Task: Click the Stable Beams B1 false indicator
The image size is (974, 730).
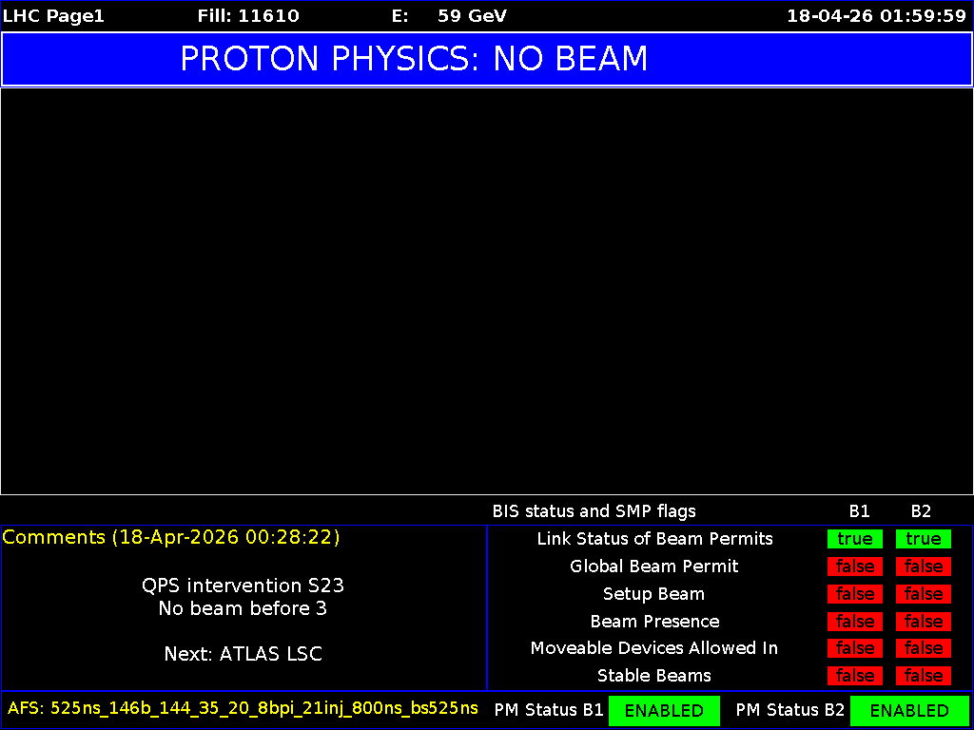Action: pos(854,676)
